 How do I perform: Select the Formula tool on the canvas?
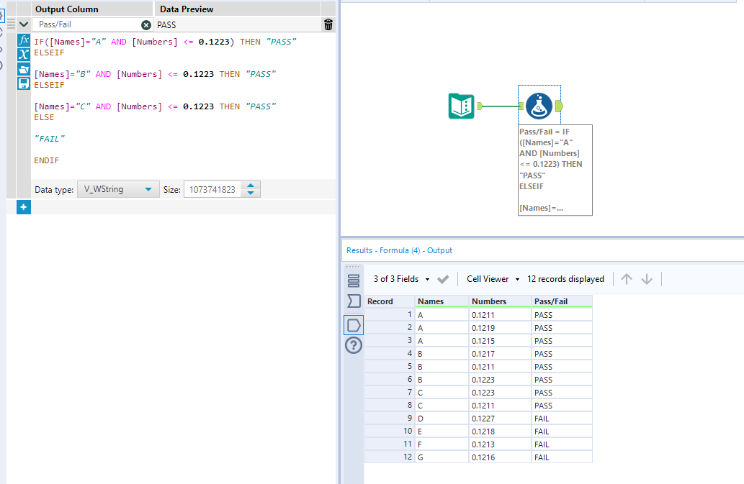click(x=539, y=105)
